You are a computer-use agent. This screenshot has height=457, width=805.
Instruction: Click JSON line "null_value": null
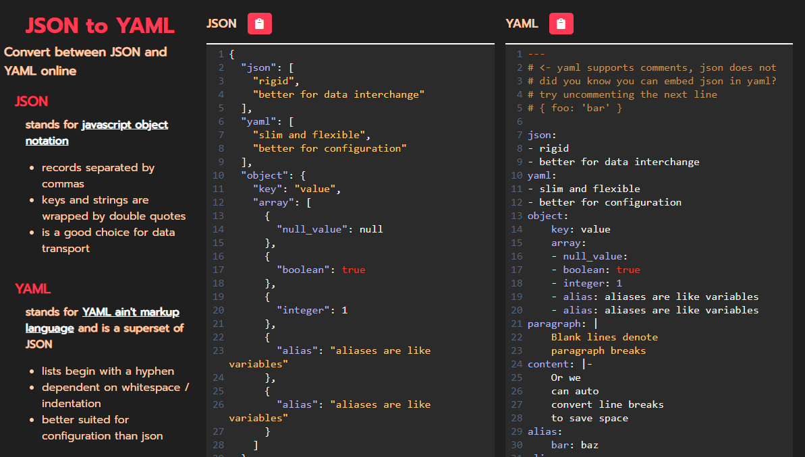click(x=329, y=229)
